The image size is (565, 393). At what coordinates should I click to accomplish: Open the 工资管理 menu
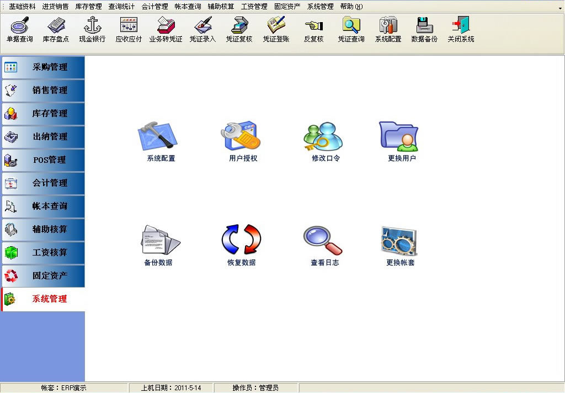click(254, 7)
